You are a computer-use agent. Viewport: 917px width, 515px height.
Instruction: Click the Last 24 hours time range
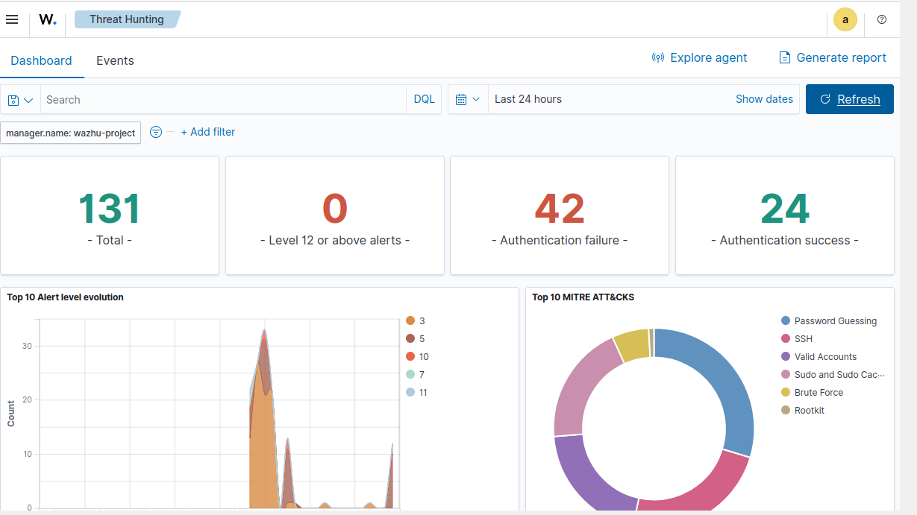pyautogui.click(x=528, y=99)
